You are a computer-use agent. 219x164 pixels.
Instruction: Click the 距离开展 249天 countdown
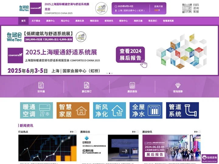[158, 9]
